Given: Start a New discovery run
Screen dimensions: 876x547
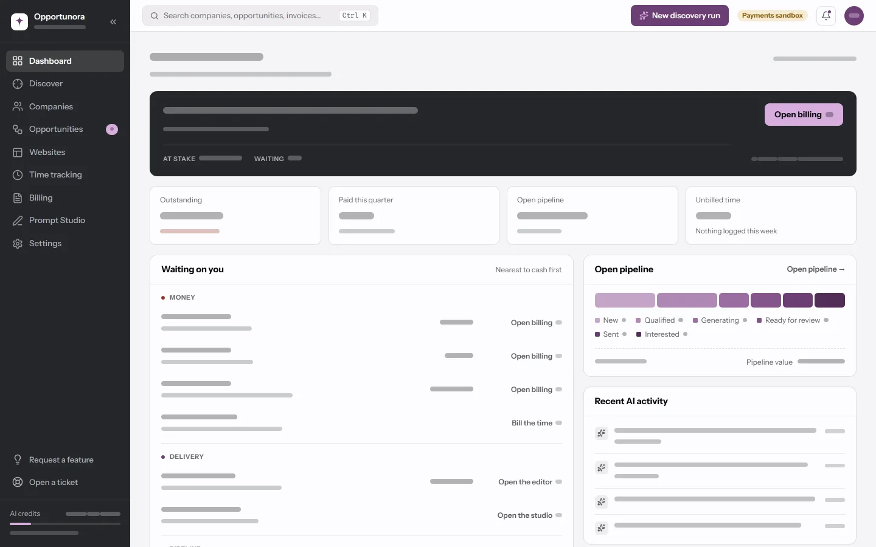Looking at the screenshot, I should coord(680,16).
